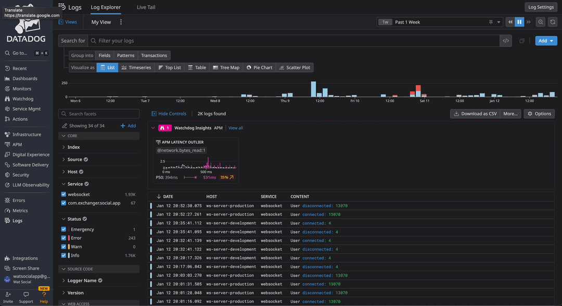This screenshot has height=306, width=562.
Task: Open Service Mgmt in the sidebar
Action: (22, 109)
